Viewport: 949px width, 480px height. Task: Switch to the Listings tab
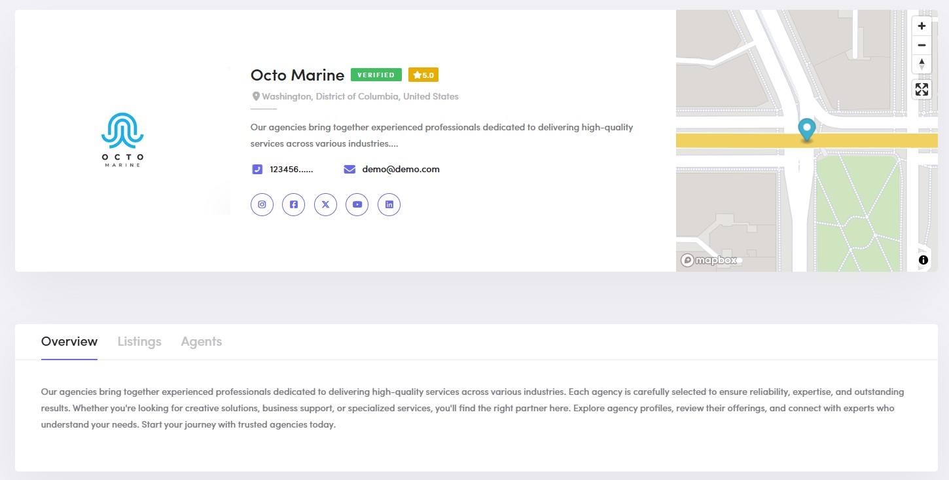(139, 341)
